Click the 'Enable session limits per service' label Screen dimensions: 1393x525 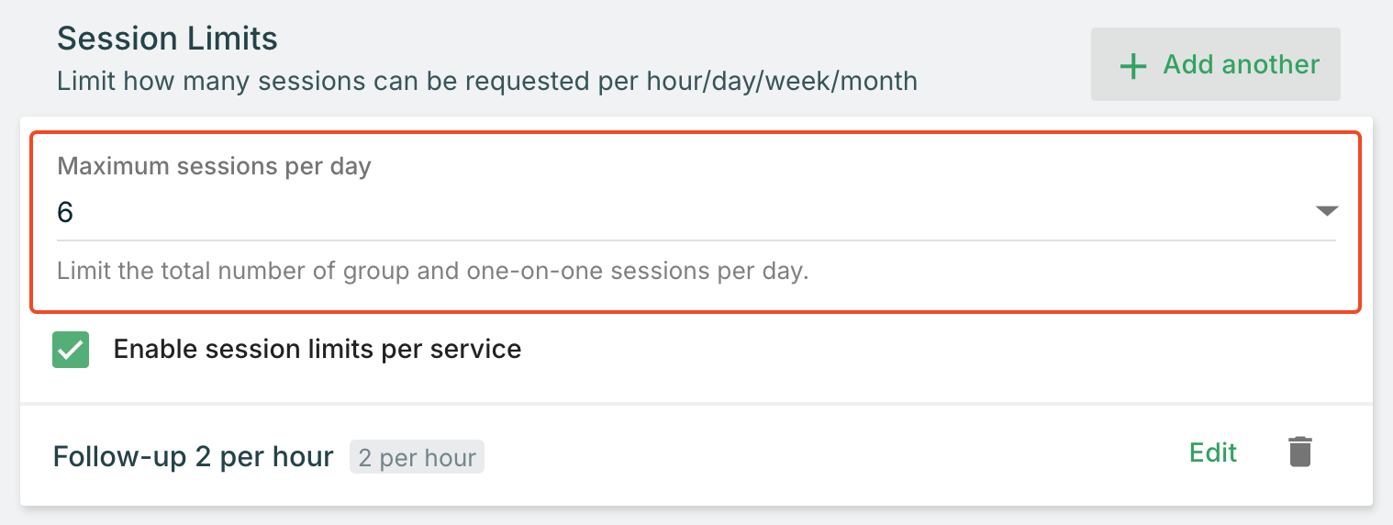point(317,350)
